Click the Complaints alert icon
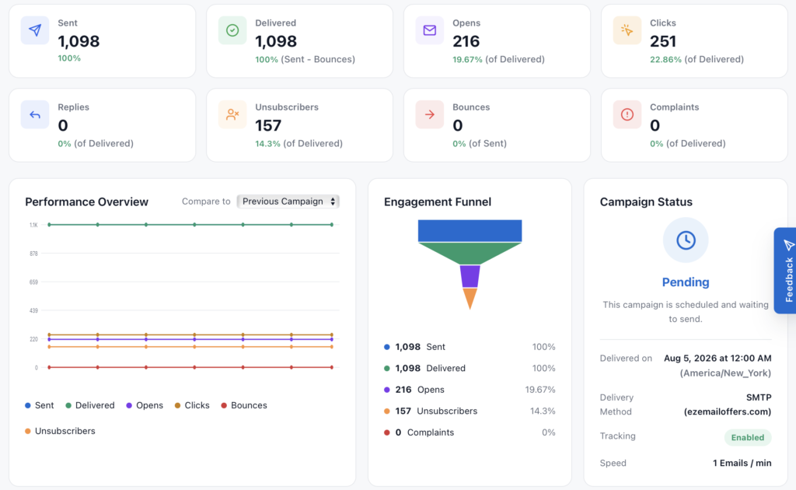This screenshot has width=796, height=490. click(627, 115)
